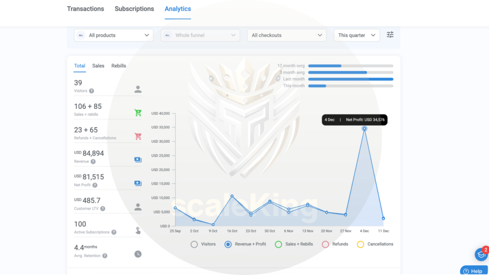Expand the All products dropdown

coord(114,35)
